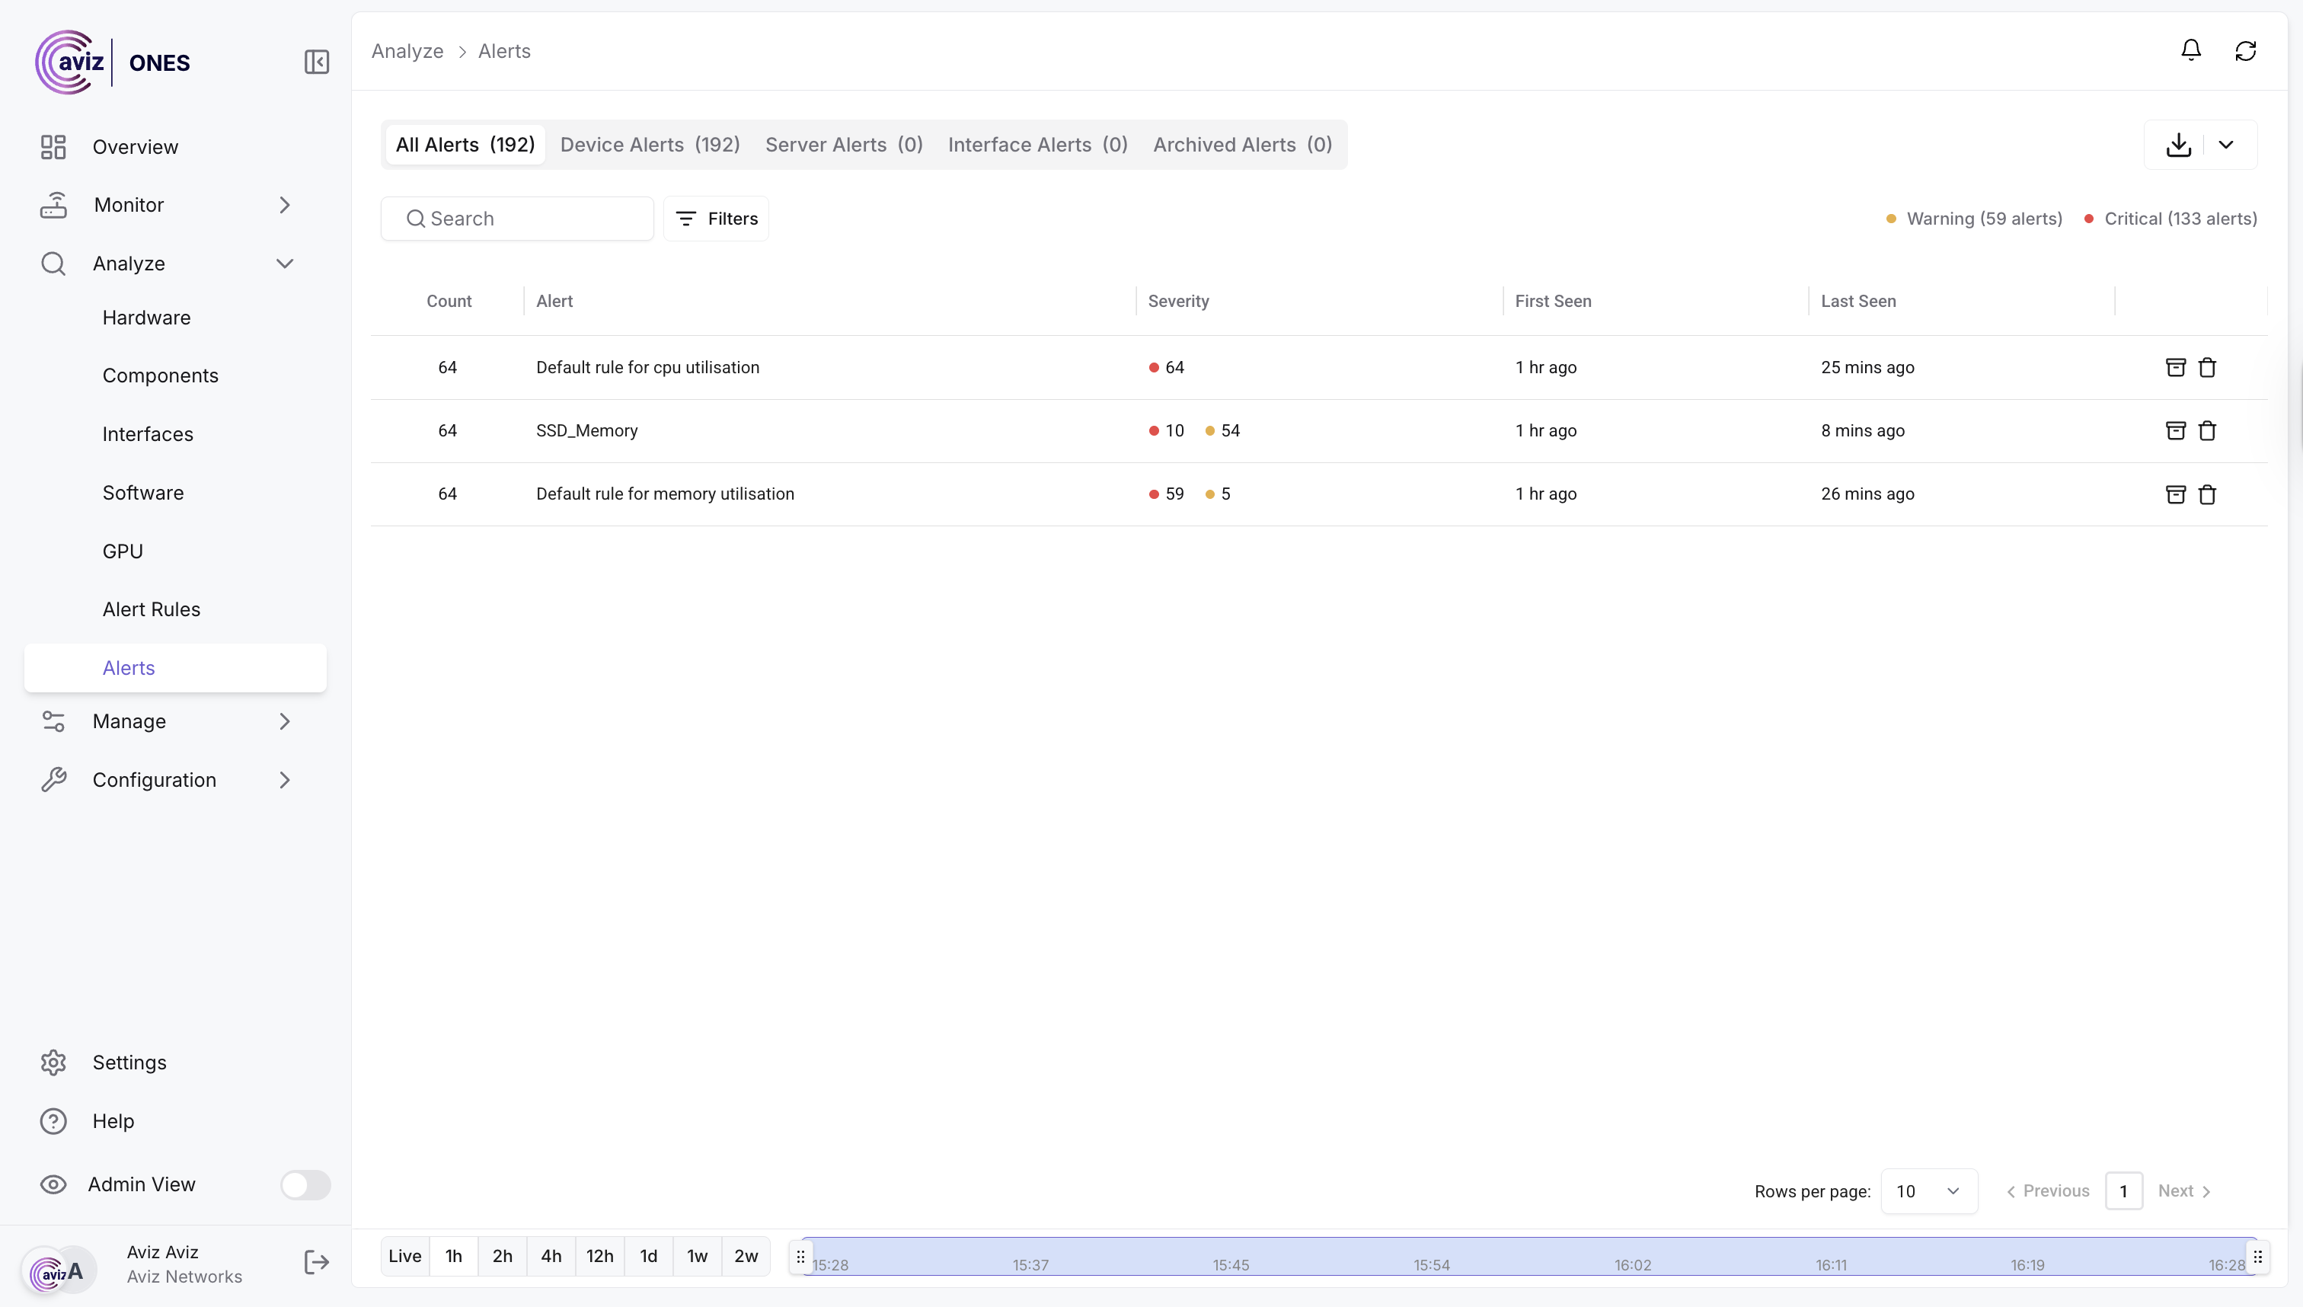Select the 12h time range
Screen dimensions: 2303x1307
pyautogui.click(x=599, y=1256)
